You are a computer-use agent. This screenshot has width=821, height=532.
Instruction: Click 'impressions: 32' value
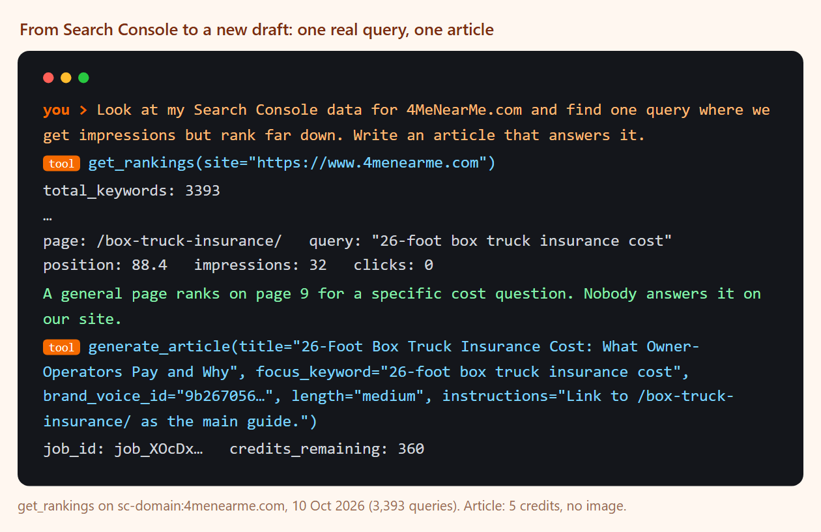click(260, 265)
